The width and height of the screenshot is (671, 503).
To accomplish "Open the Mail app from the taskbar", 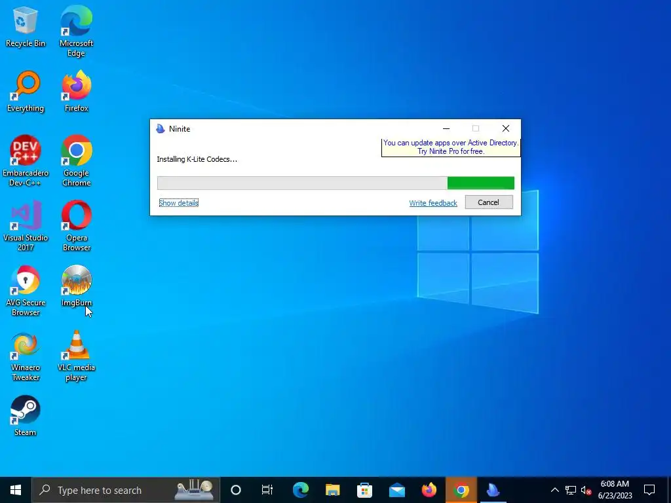I will click(396, 490).
